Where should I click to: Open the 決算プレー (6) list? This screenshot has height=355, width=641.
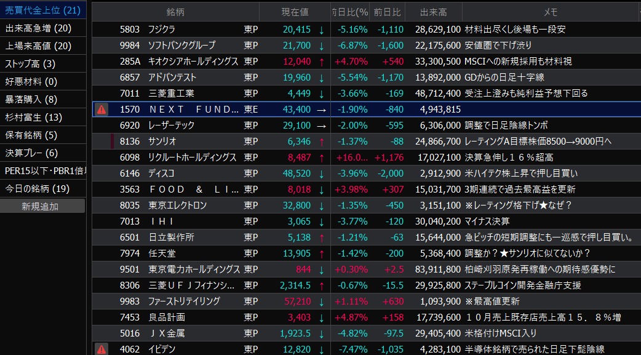31,153
